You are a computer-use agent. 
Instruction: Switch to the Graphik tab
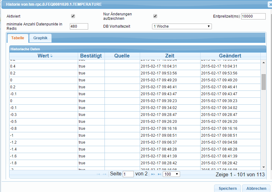tap(40, 38)
